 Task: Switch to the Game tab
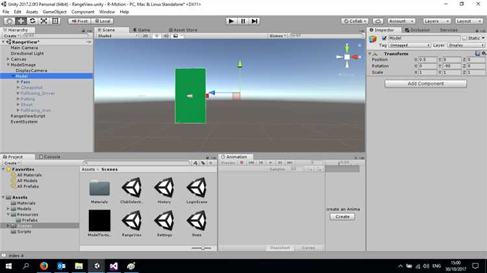pos(142,30)
